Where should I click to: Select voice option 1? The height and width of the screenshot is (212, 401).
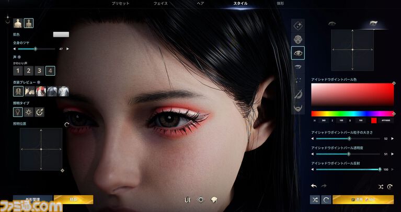(x=18, y=70)
